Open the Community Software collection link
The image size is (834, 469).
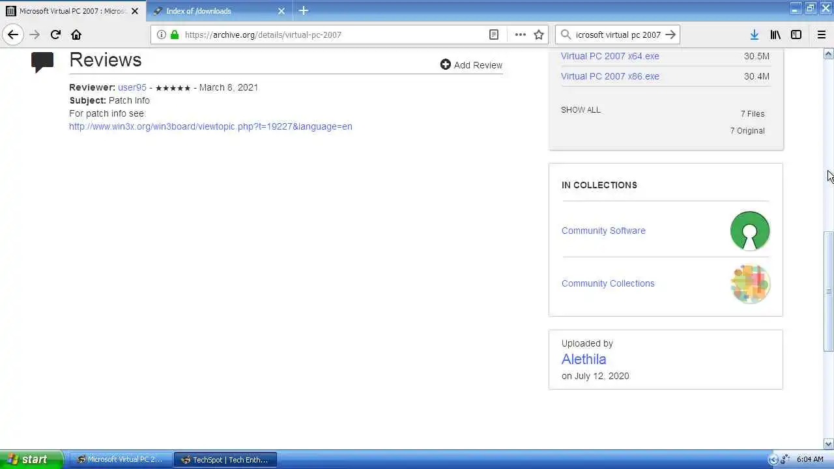[603, 231]
